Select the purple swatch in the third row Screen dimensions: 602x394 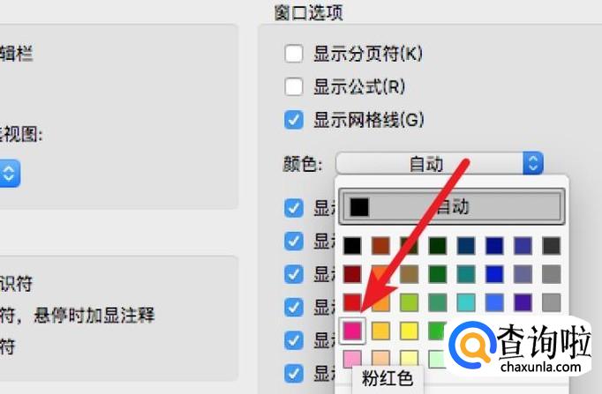point(523,302)
